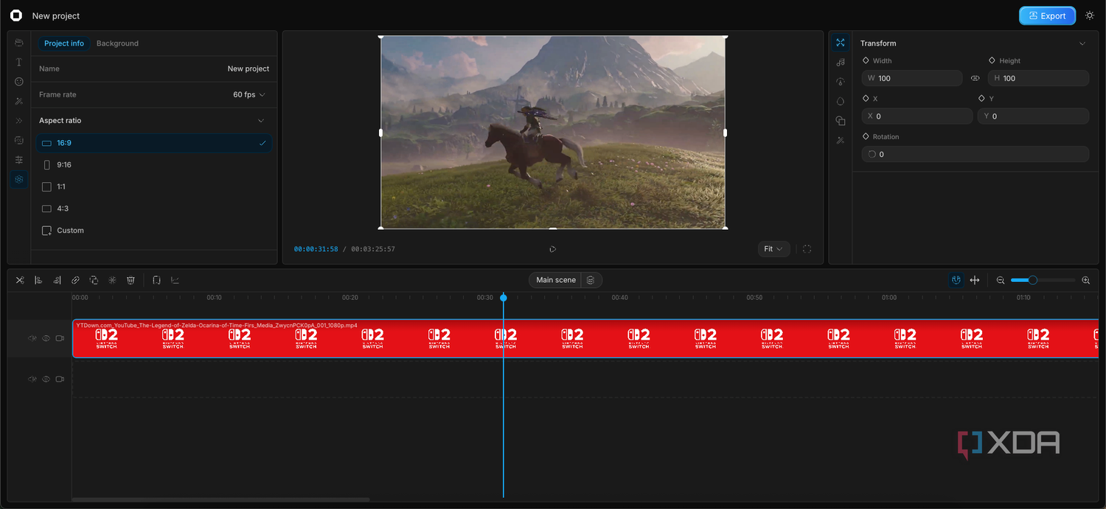
Task: Click the fullscreen preview icon
Action: pos(807,249)
